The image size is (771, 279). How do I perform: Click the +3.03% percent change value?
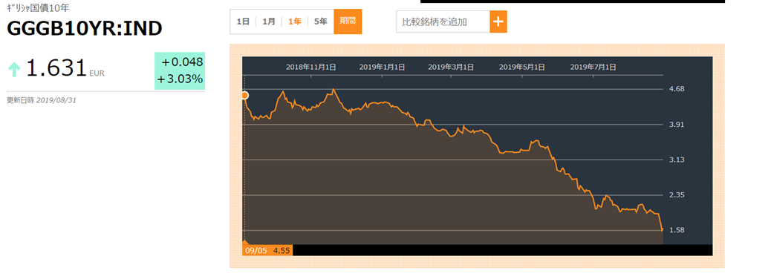(180, 79)
